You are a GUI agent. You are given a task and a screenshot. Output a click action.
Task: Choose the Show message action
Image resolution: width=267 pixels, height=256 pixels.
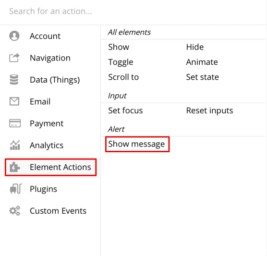point(136,144)
